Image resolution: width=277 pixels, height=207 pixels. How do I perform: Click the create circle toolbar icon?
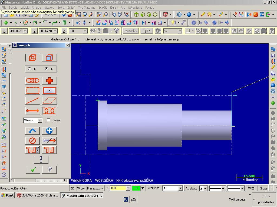coord(25,23)
